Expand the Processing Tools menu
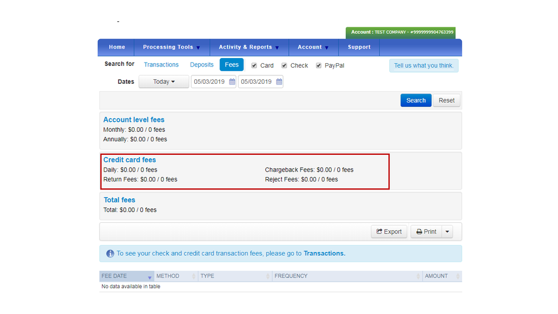 pos(171,47)
